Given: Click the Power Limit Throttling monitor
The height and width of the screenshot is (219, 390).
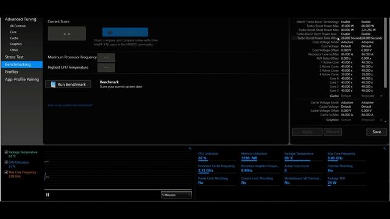Looking at the screenshot, I should [x=217, y=181].
